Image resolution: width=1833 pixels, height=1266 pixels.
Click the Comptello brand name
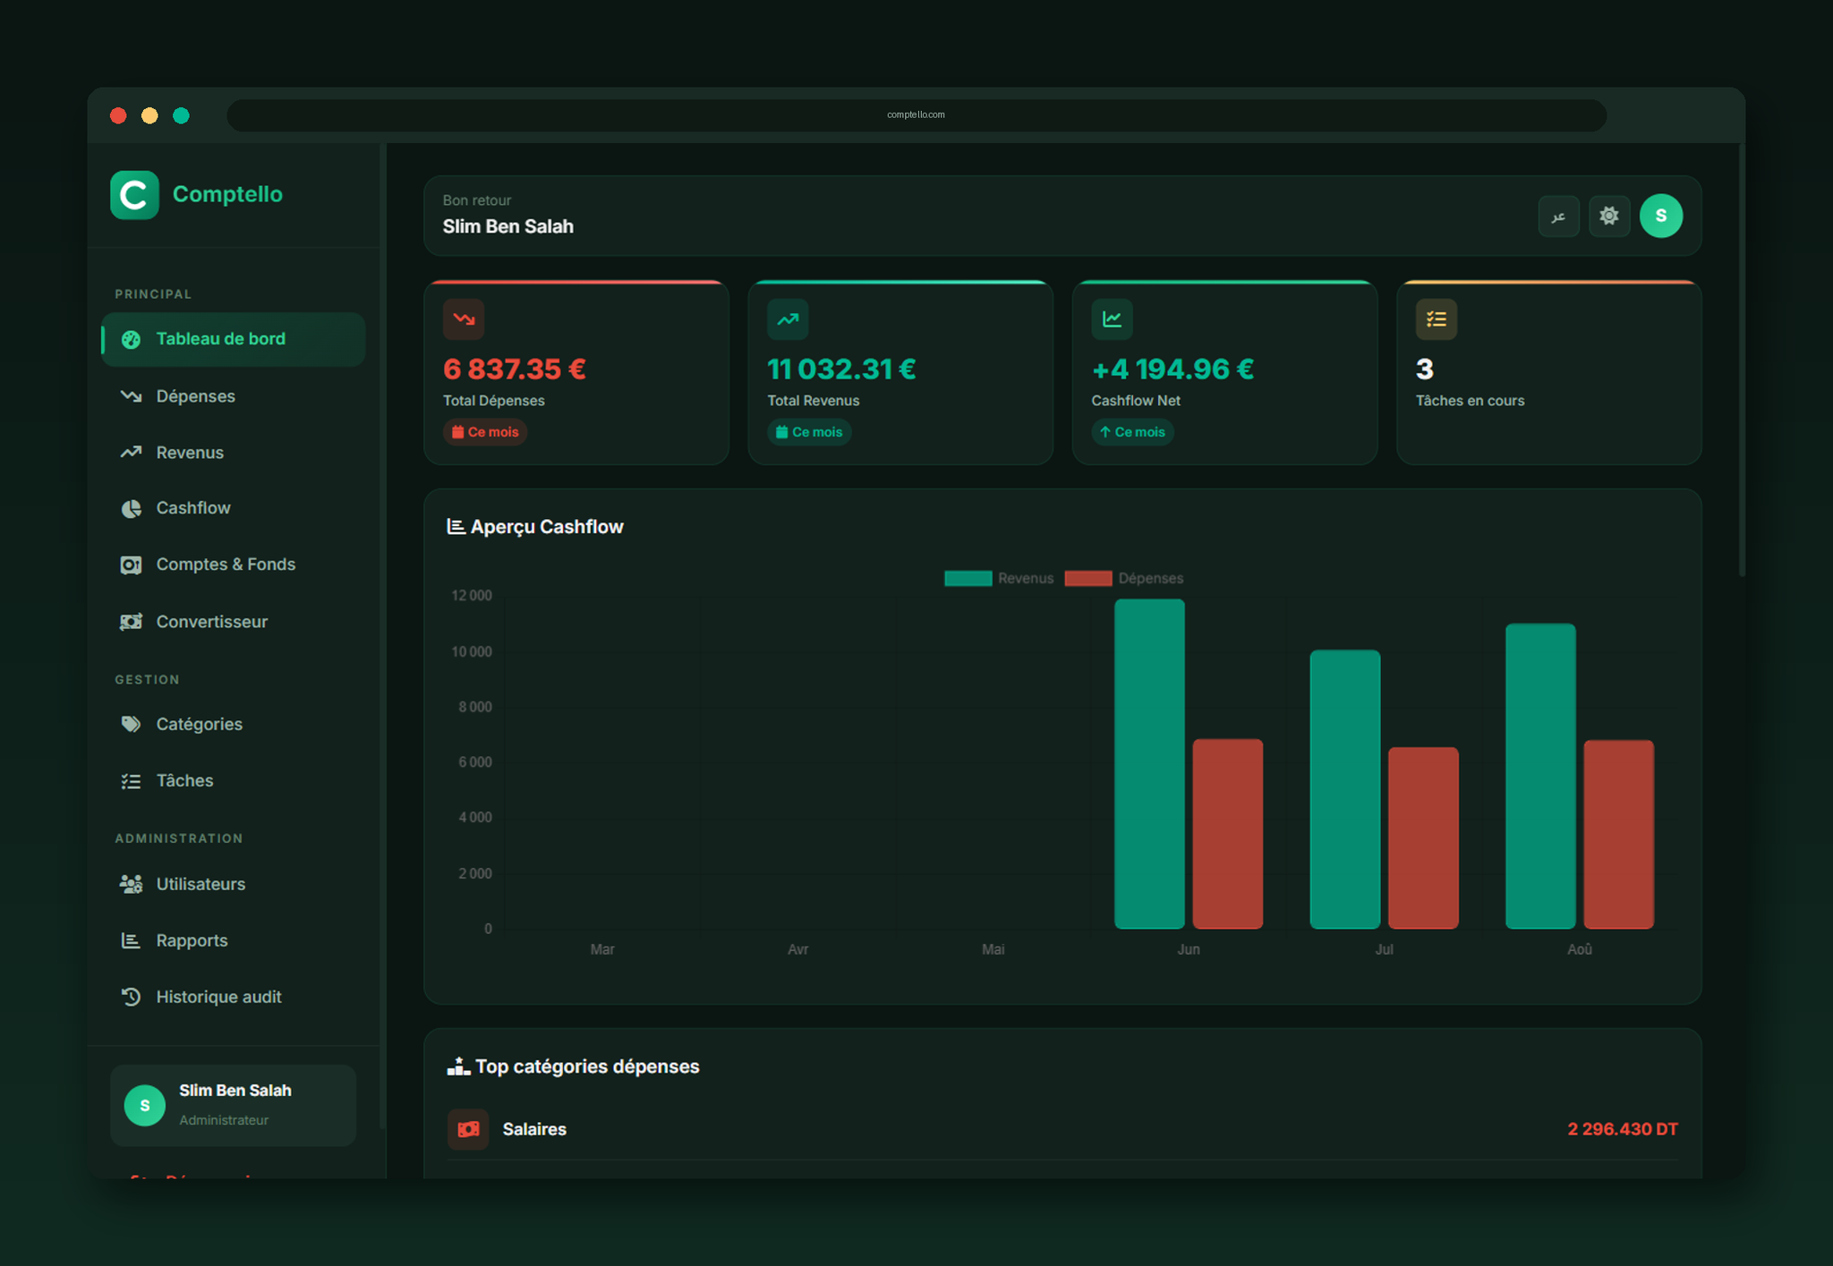point(227,194)
